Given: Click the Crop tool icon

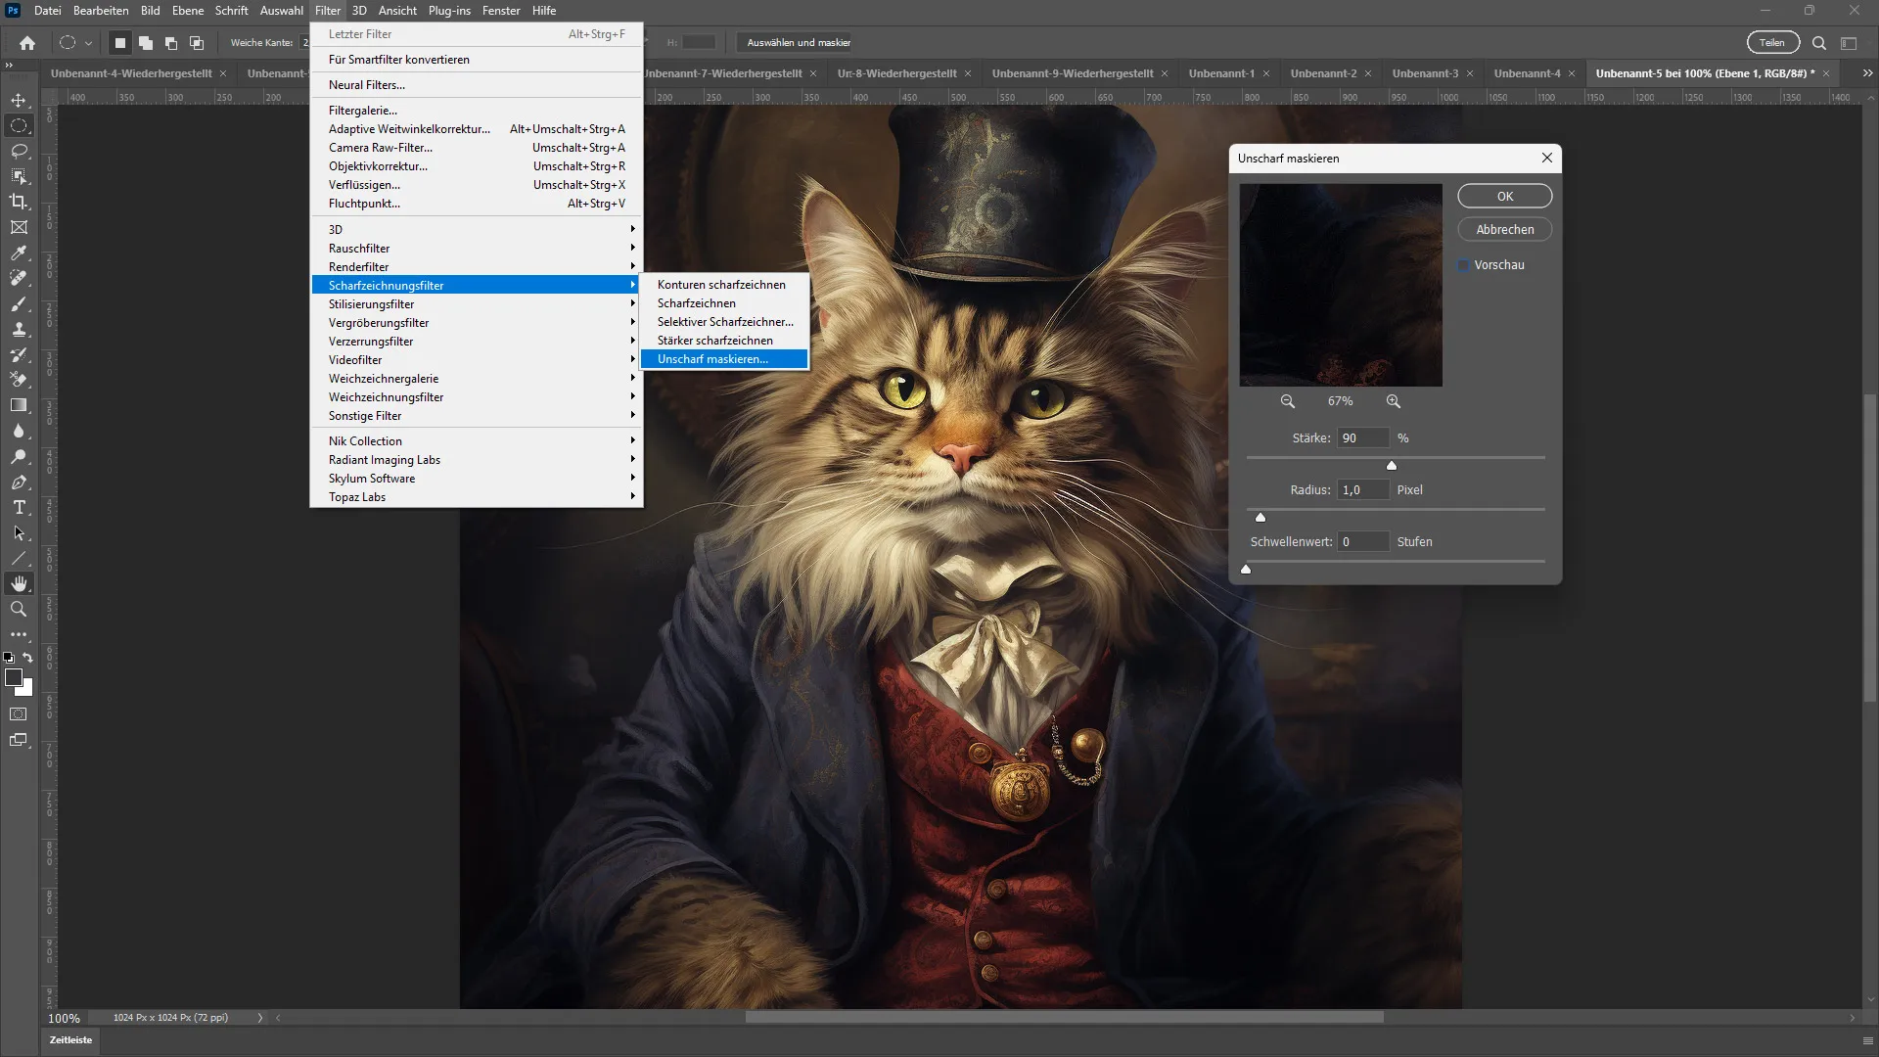Looking at the screenshot, I should pyautogui.click(x=18, y=202).
